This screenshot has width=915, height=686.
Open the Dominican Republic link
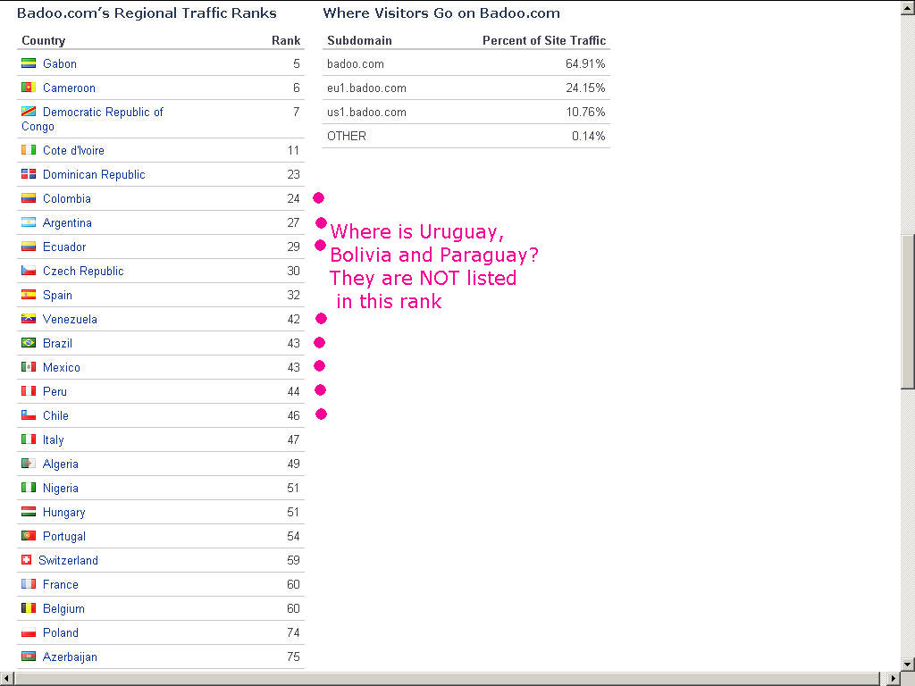[x=94, y=174]
